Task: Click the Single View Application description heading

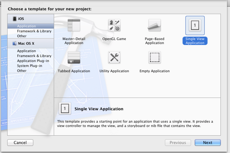Action: (99, 109)
